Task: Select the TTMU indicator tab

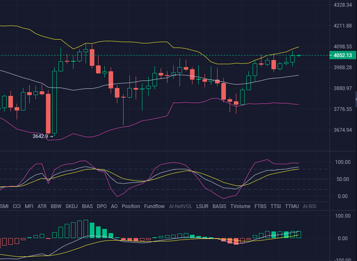Action: (292, 206)
